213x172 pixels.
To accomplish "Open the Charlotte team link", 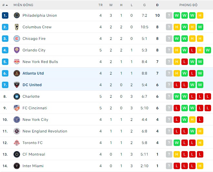I will (31, 96).
